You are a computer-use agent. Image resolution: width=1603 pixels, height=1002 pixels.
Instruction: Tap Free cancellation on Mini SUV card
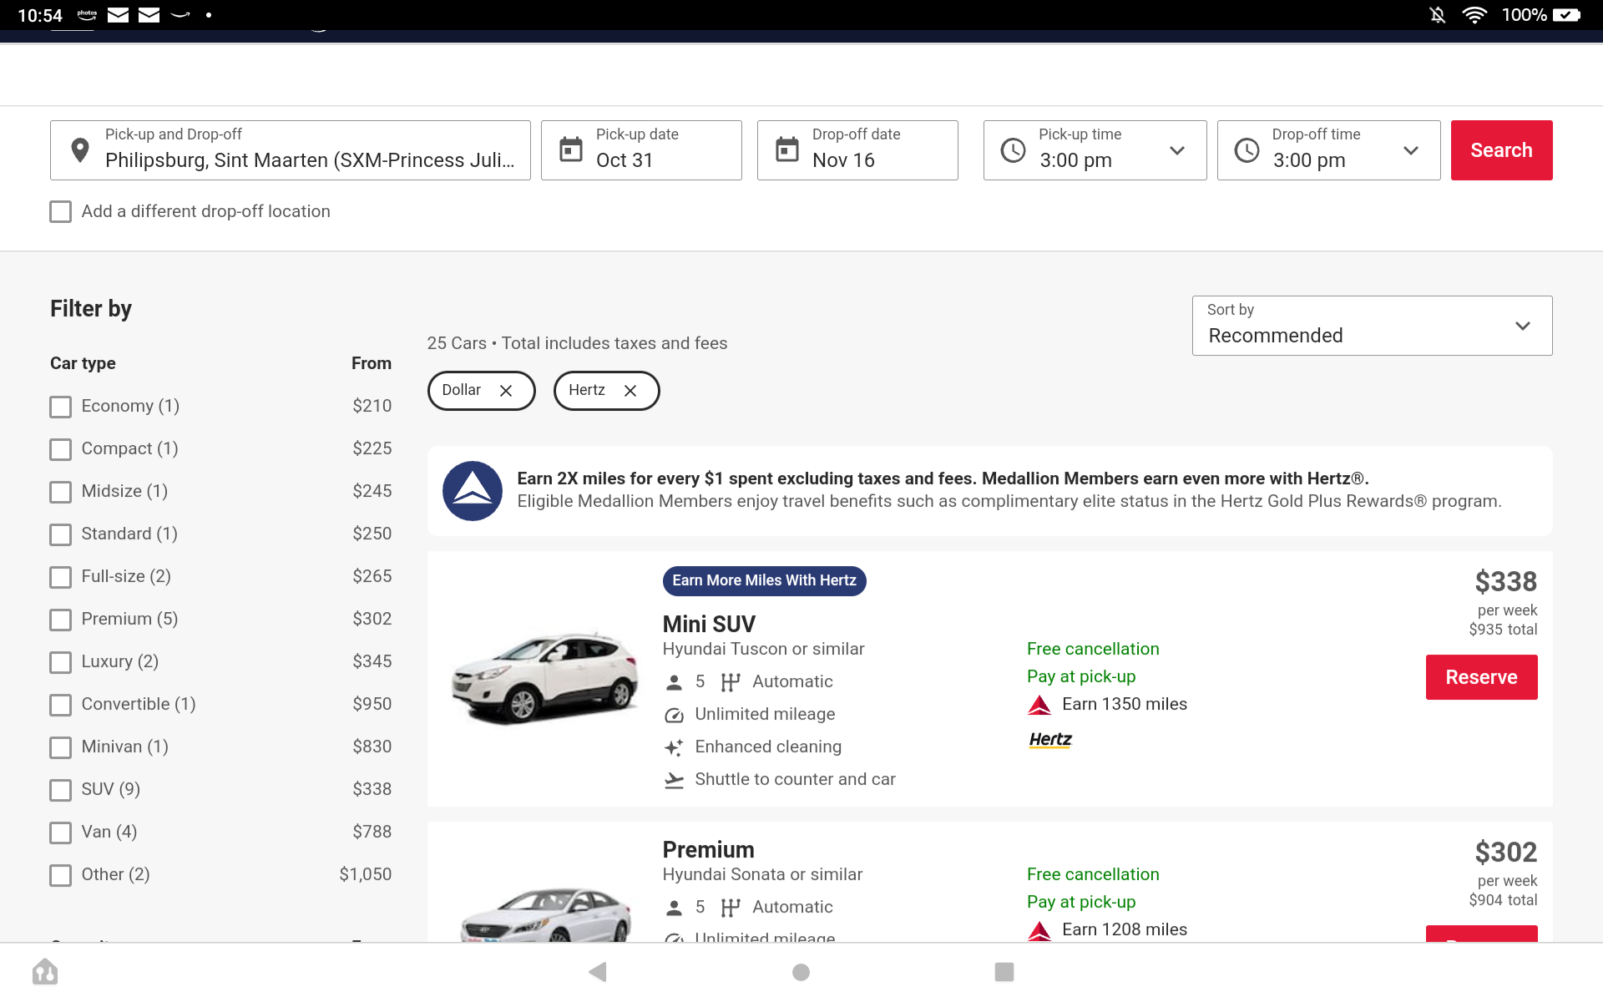(x=1093, y=649)
